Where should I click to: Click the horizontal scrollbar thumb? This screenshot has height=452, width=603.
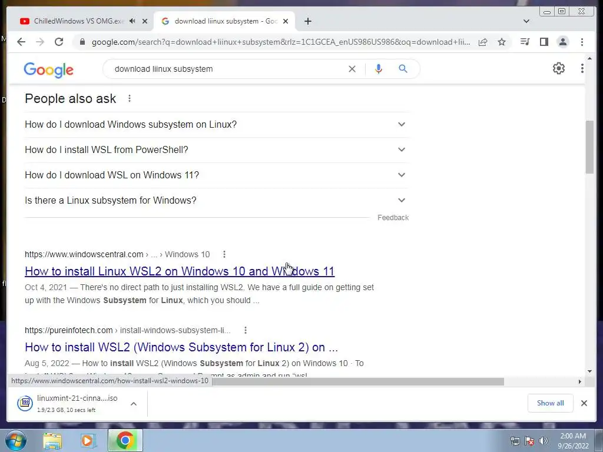pos(357,381)
